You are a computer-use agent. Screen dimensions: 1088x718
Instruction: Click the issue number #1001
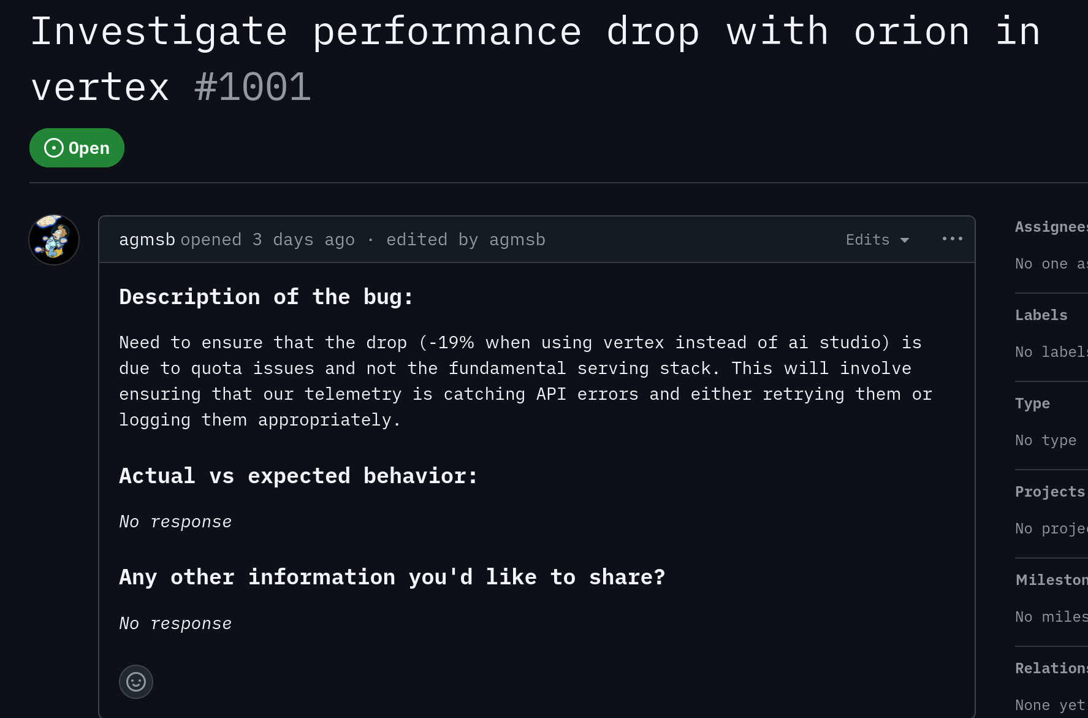[x=253, y=86]
